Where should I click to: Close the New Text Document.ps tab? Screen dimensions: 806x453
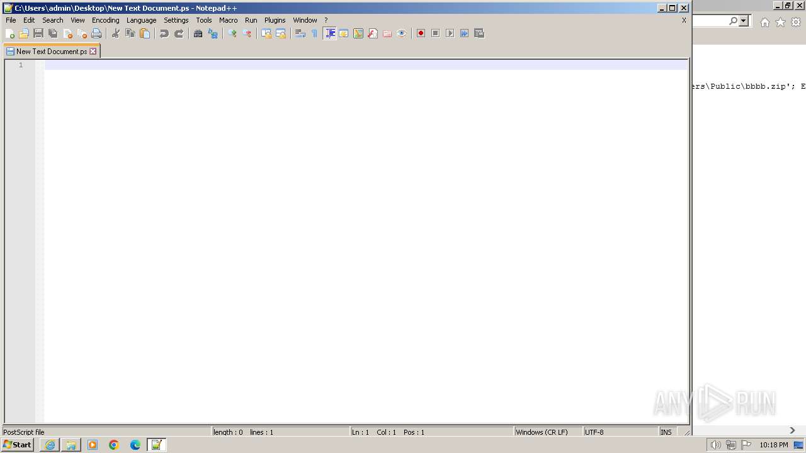point(93,52)
